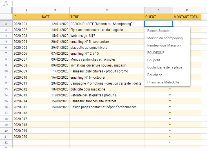Click the 'TITRE' header cell

[x=107, y=17]
